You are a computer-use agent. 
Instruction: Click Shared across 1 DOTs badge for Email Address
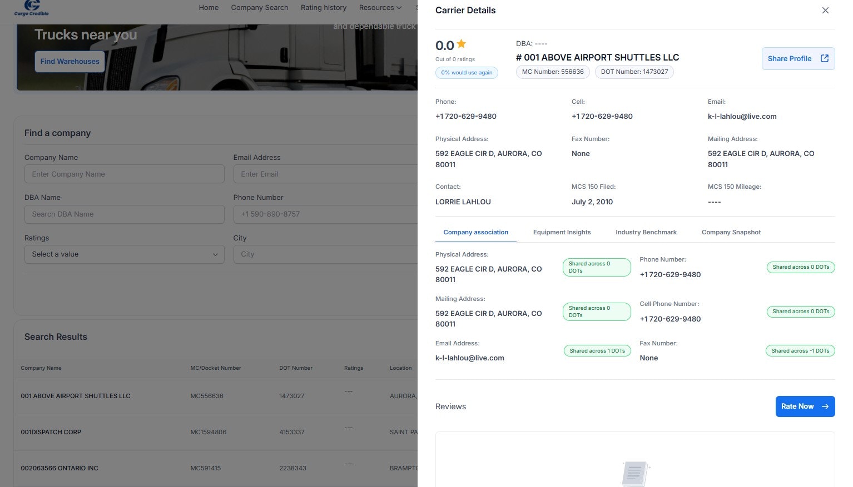pos(597,351)
